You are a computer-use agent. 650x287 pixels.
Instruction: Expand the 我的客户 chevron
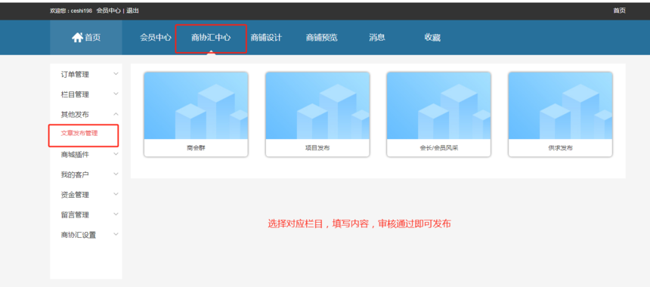point(116,174)
